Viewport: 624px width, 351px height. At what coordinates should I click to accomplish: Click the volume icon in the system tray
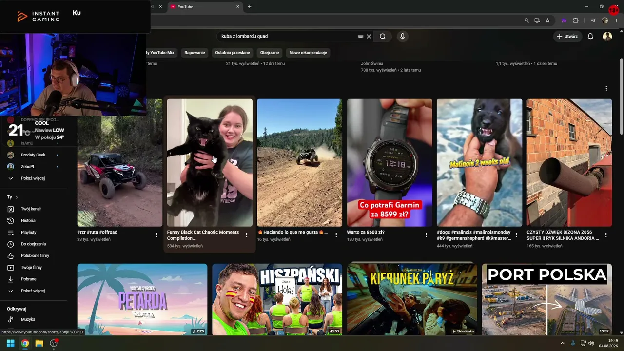pyautogui.click(x=591, y=343)
